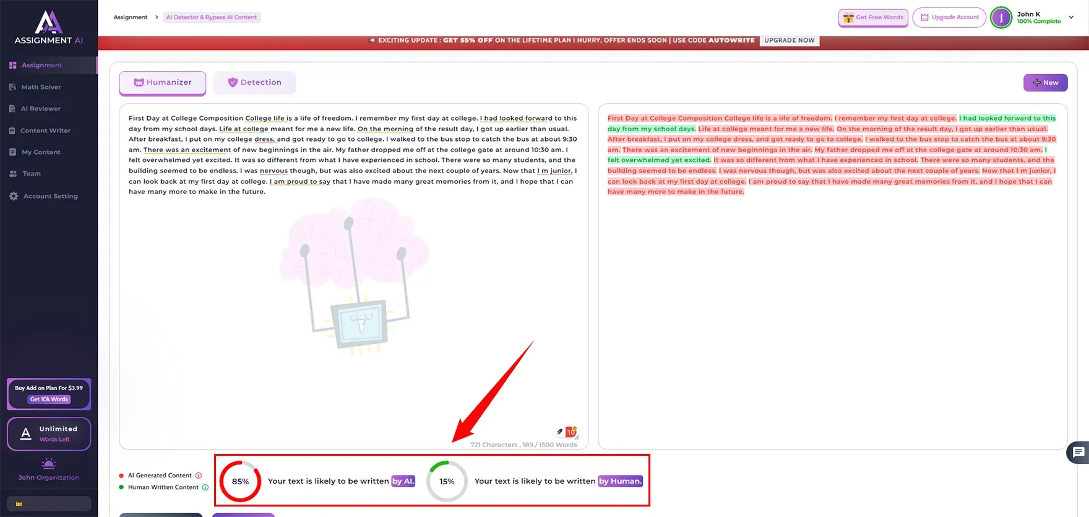The image size is (1089, 517).
Task: Click the 'by Human.' highlighted label
Action: 620,481
